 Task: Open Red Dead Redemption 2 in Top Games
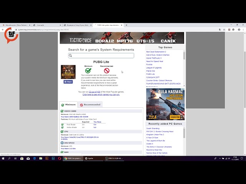click(x=156, y=52)
